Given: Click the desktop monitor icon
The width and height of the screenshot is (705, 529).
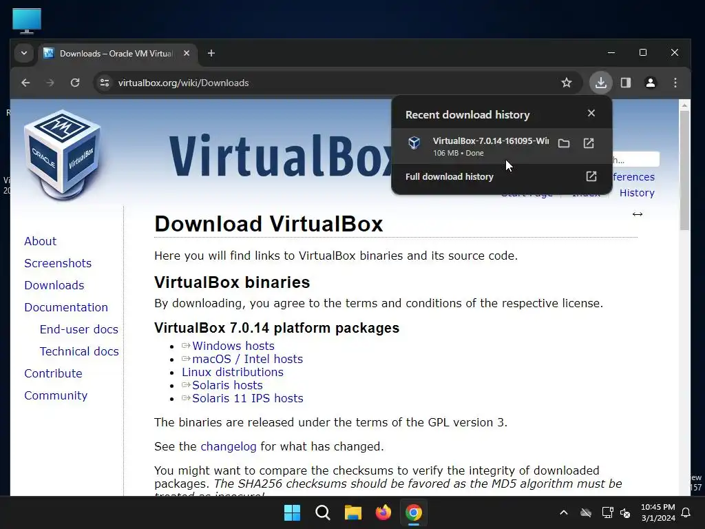Looking at the screenshot, I should (x=27, y=21).
